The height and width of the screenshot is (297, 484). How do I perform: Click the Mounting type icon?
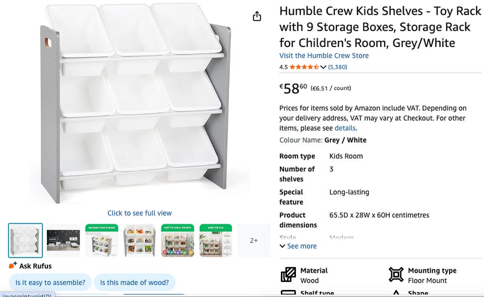(396, 275)
